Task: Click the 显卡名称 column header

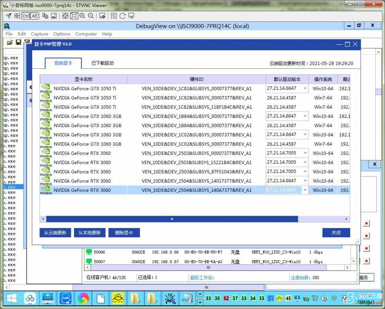Action: click(x=83, y=79)
